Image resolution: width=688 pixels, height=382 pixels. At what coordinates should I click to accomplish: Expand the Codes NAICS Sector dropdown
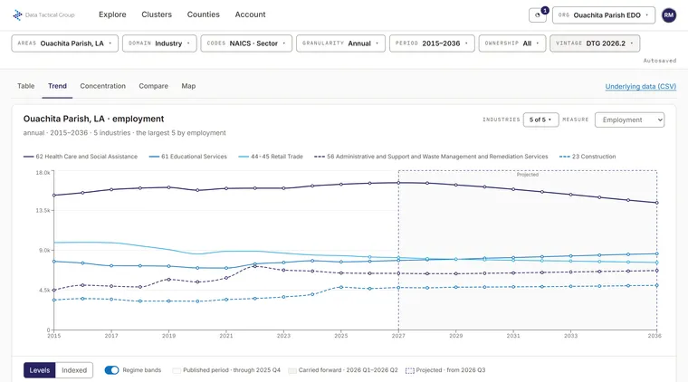click(x=246, y=43)
